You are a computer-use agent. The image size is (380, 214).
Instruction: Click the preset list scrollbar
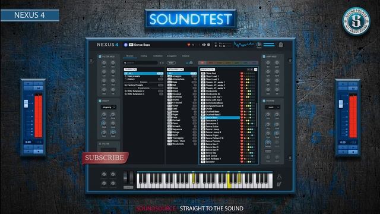256,115
